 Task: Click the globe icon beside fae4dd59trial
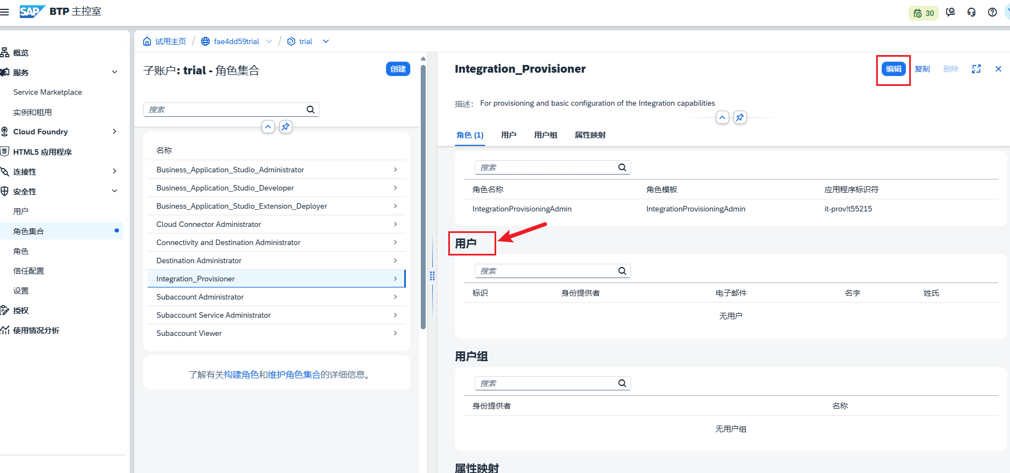coord(205,41)
